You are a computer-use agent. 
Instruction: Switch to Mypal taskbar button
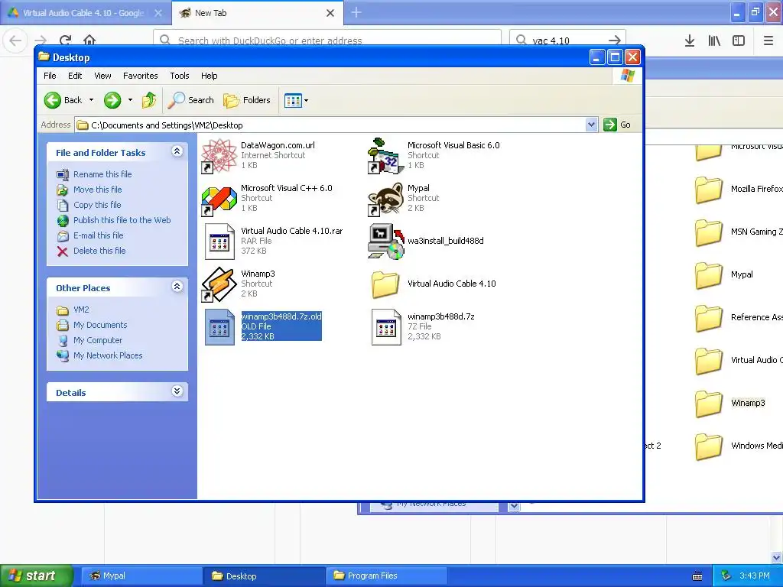[x=141, y=576]
